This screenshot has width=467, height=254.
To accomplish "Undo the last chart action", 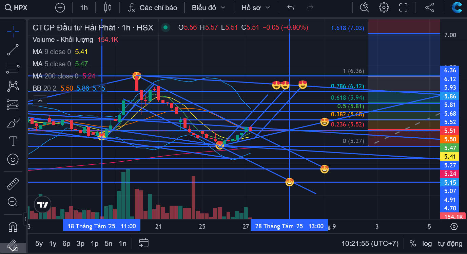I will coord(291,7).
